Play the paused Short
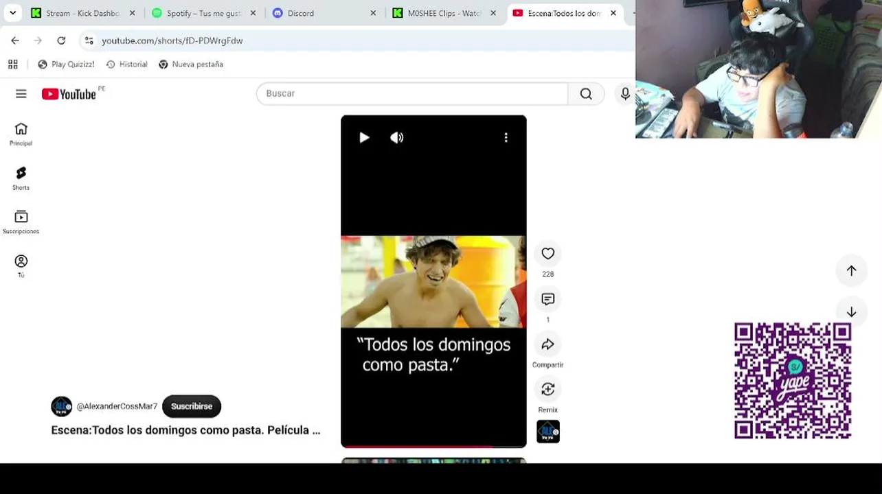Screen dimensions: 882x494 (364, 138)
